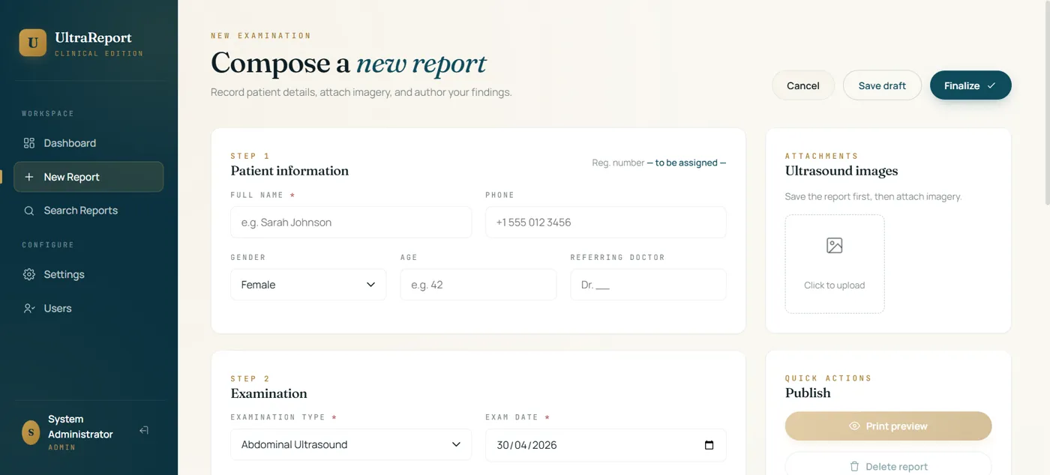Click the 'Publish' heading

coord(808,393)
